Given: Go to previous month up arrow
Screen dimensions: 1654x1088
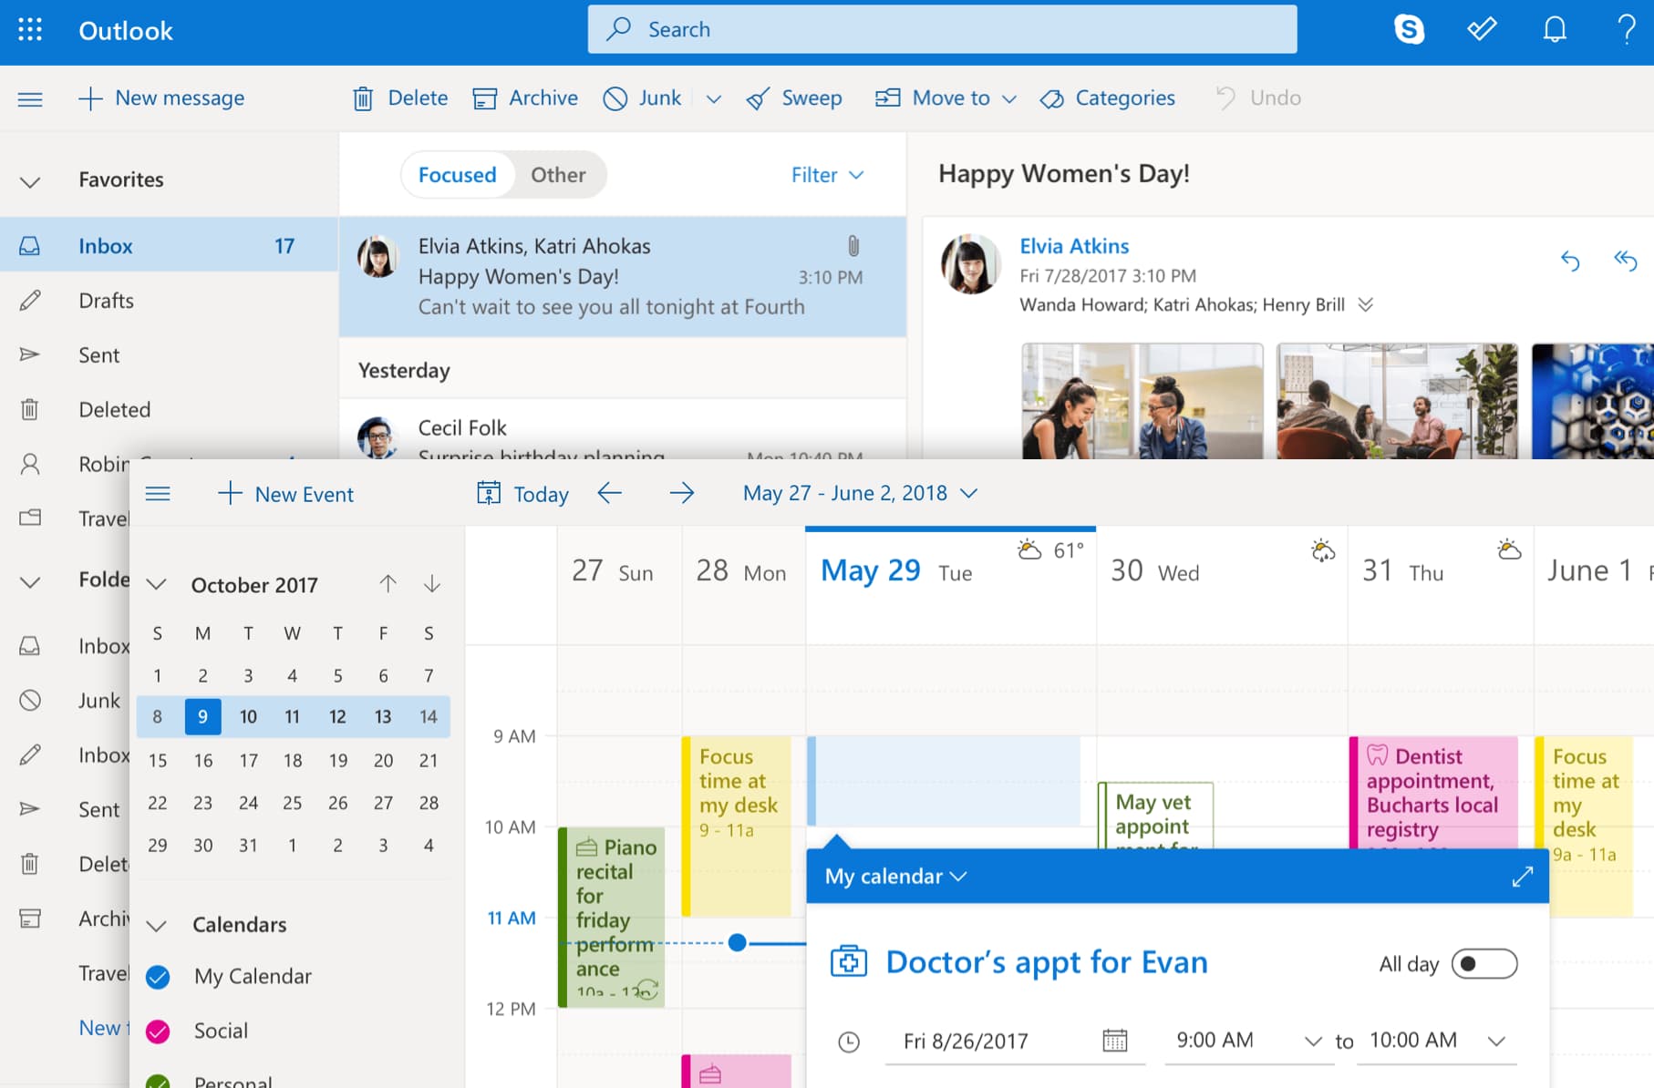Looking at the screenshot, I should point(388,583).
